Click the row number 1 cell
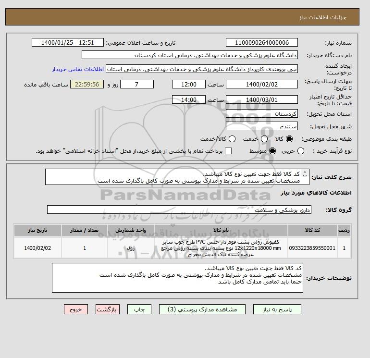Image resolution: width=370 pixels, height=358 pixels. click(344, 248)
